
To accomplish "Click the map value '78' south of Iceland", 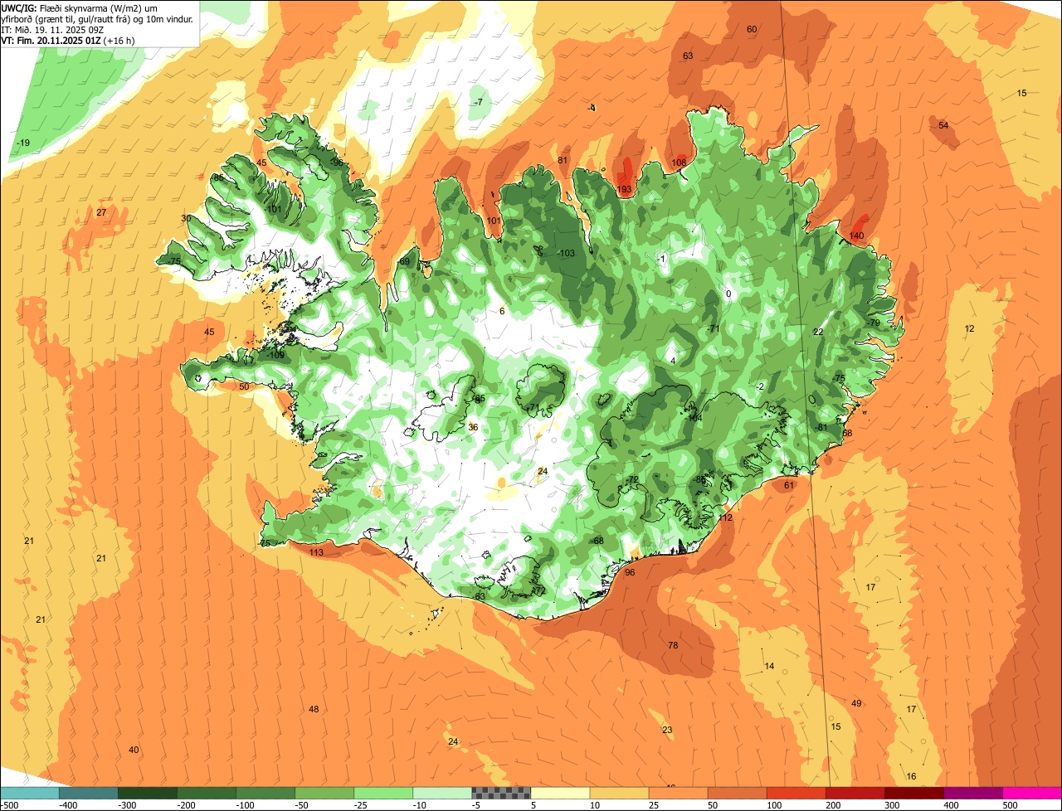I will coord(673,646).
